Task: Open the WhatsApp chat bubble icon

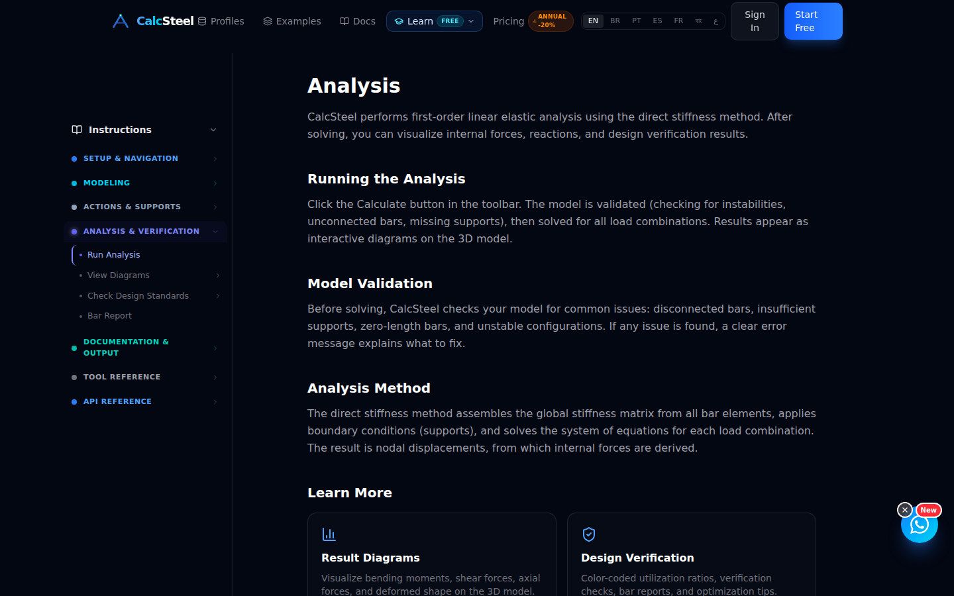Action: (919, 524)
